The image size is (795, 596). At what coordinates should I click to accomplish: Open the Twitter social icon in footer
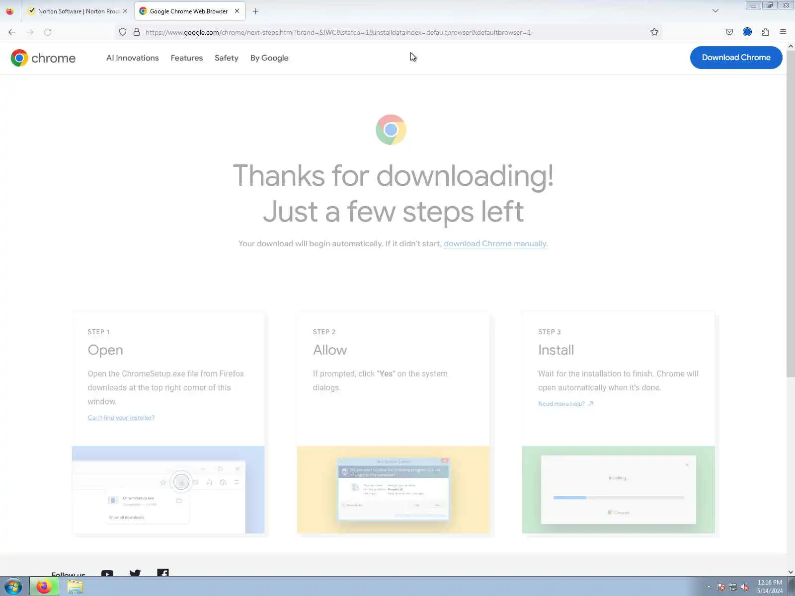click(x=135, y=573)
